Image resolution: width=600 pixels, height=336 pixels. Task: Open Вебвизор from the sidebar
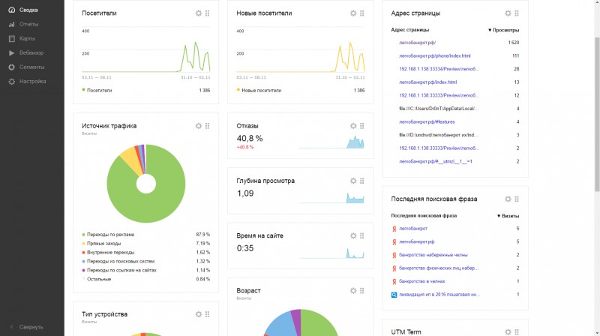click(31, 52)
